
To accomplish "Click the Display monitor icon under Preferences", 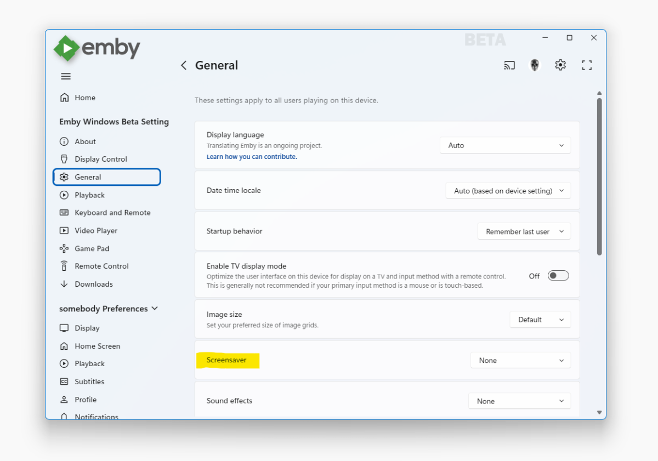I will pos(64,328).
